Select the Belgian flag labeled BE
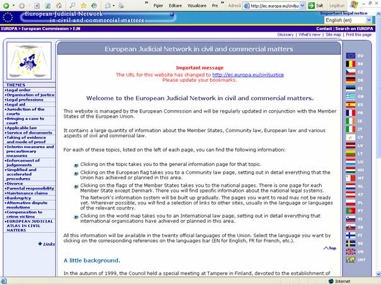The width and height of the screenshot is (381, 285). (x=351, y=64)
